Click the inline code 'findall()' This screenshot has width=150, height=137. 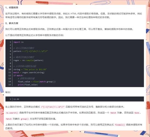pyautogui.click(x=120, y=125)
